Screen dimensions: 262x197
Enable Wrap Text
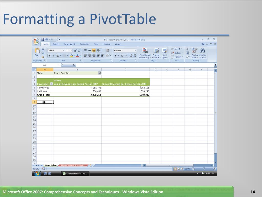108,51
